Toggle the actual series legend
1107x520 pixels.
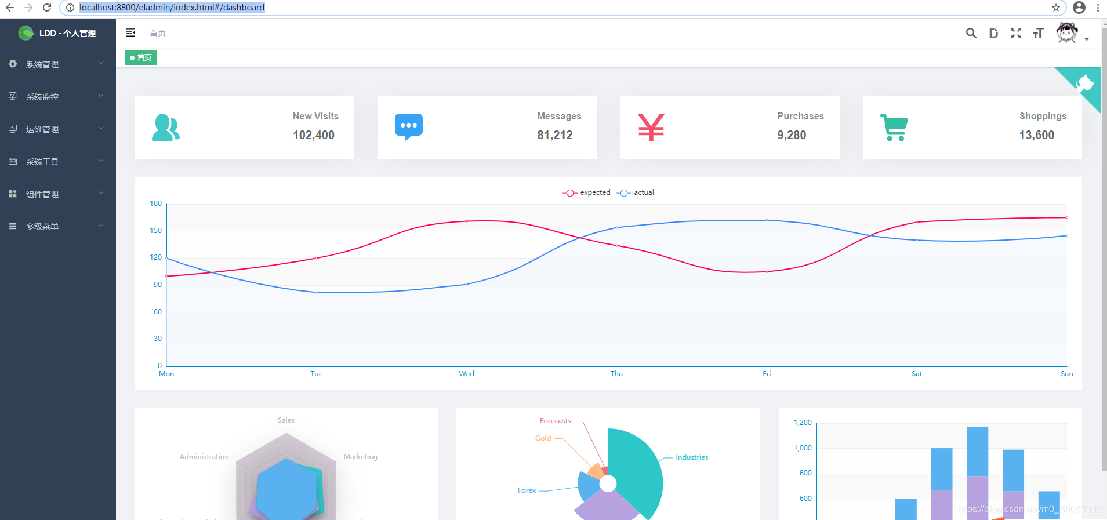[x=636, y=192]
